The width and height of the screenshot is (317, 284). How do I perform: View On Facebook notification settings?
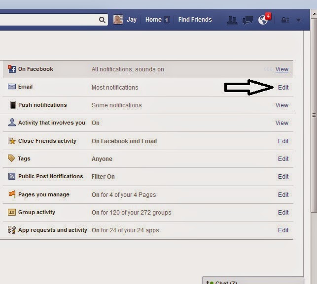click(x=282, y=69)
